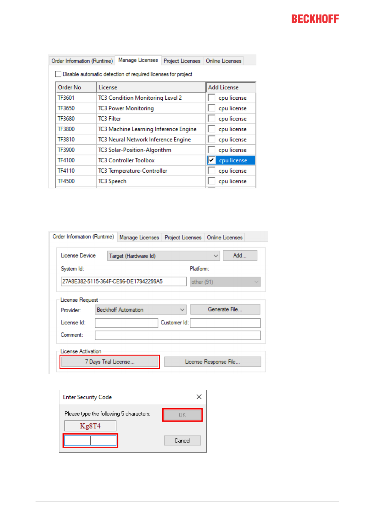Click Generate File... button

pos(225,309)
